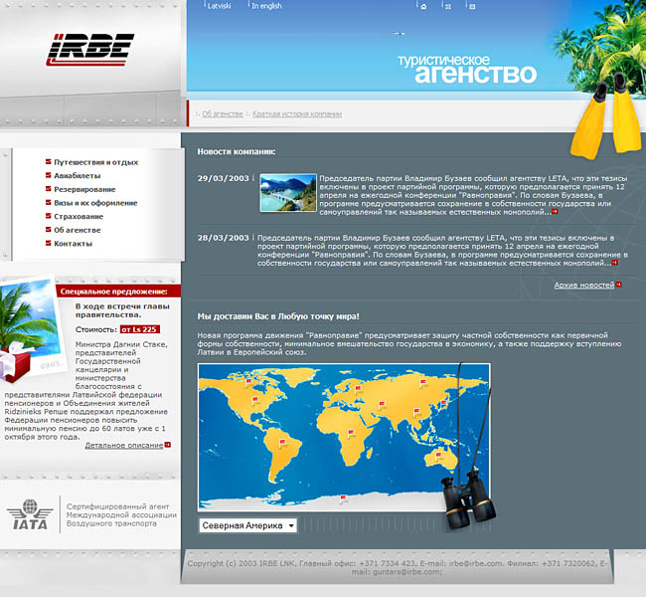
Task: Go to Визы и их оформление
Action: click(x=95, y=202)
